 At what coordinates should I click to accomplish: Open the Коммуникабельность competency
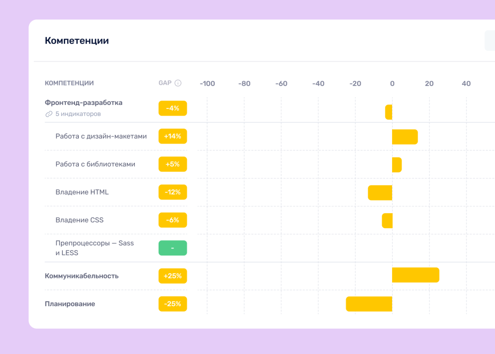pyautogui.click(x=82, y=276)
